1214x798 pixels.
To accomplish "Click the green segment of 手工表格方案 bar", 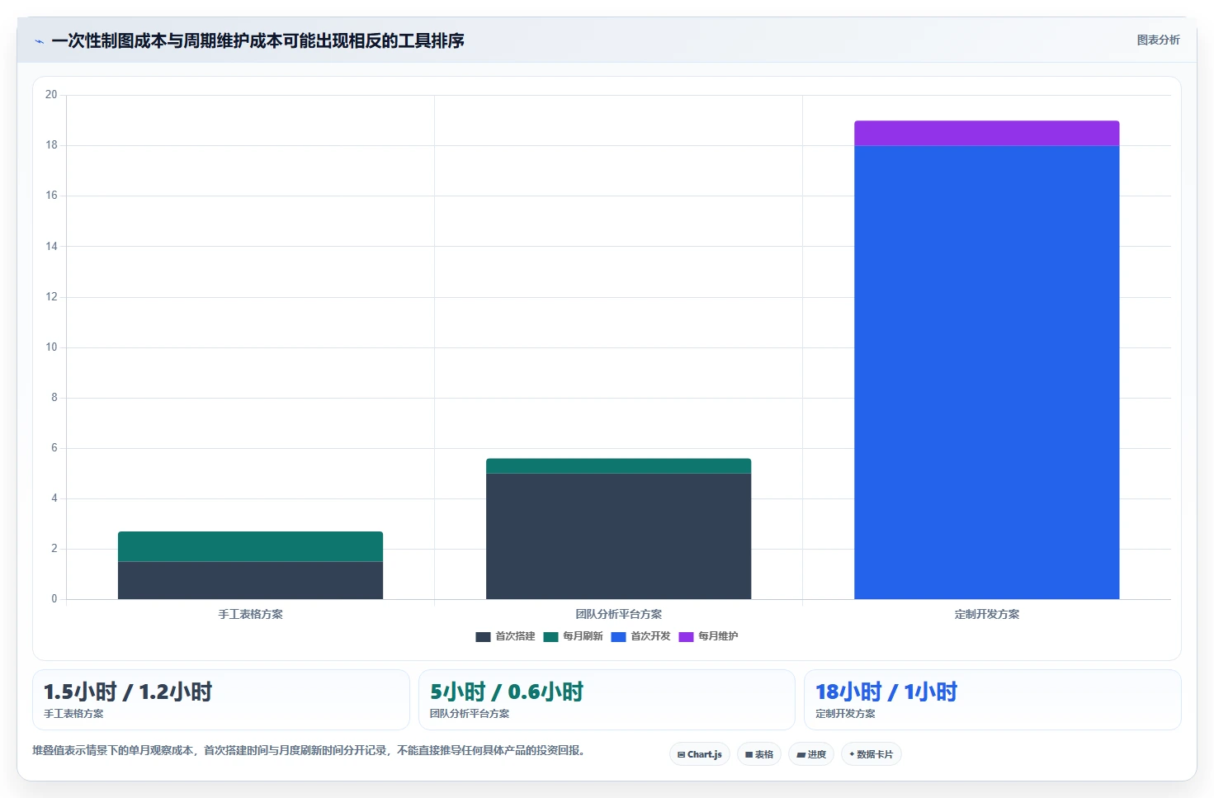I will click(250, 546).
